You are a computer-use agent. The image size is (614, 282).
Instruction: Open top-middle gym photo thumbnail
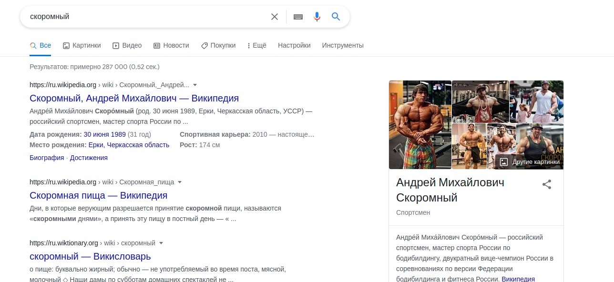point(480,101)
